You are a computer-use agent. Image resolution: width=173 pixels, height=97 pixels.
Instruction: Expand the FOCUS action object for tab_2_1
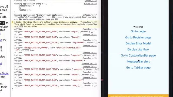(15, 86)
